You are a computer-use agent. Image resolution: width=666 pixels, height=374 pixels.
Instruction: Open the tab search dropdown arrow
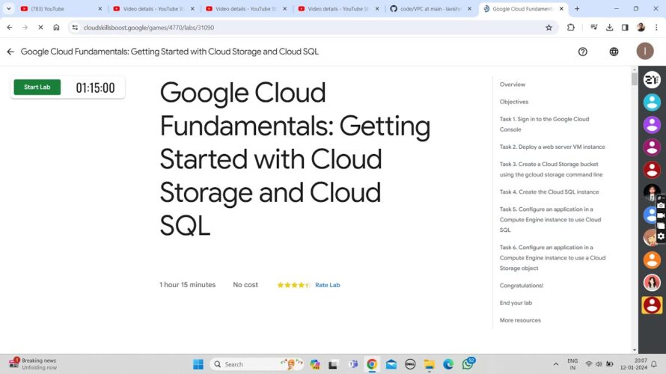pyautogui.click(x=8, y=9)
